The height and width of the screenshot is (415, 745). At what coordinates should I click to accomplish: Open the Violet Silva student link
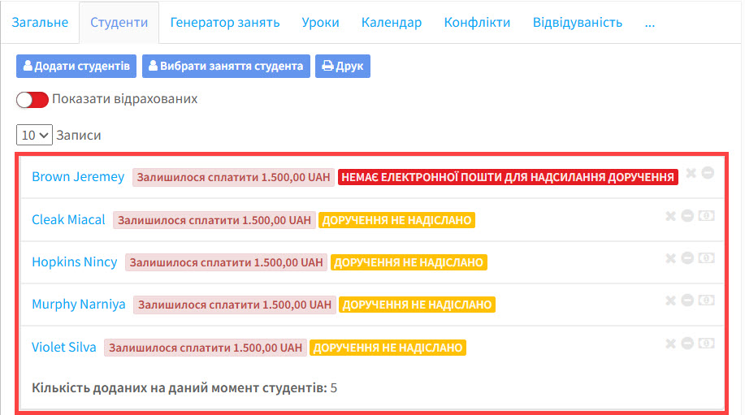tap(63, 347)
